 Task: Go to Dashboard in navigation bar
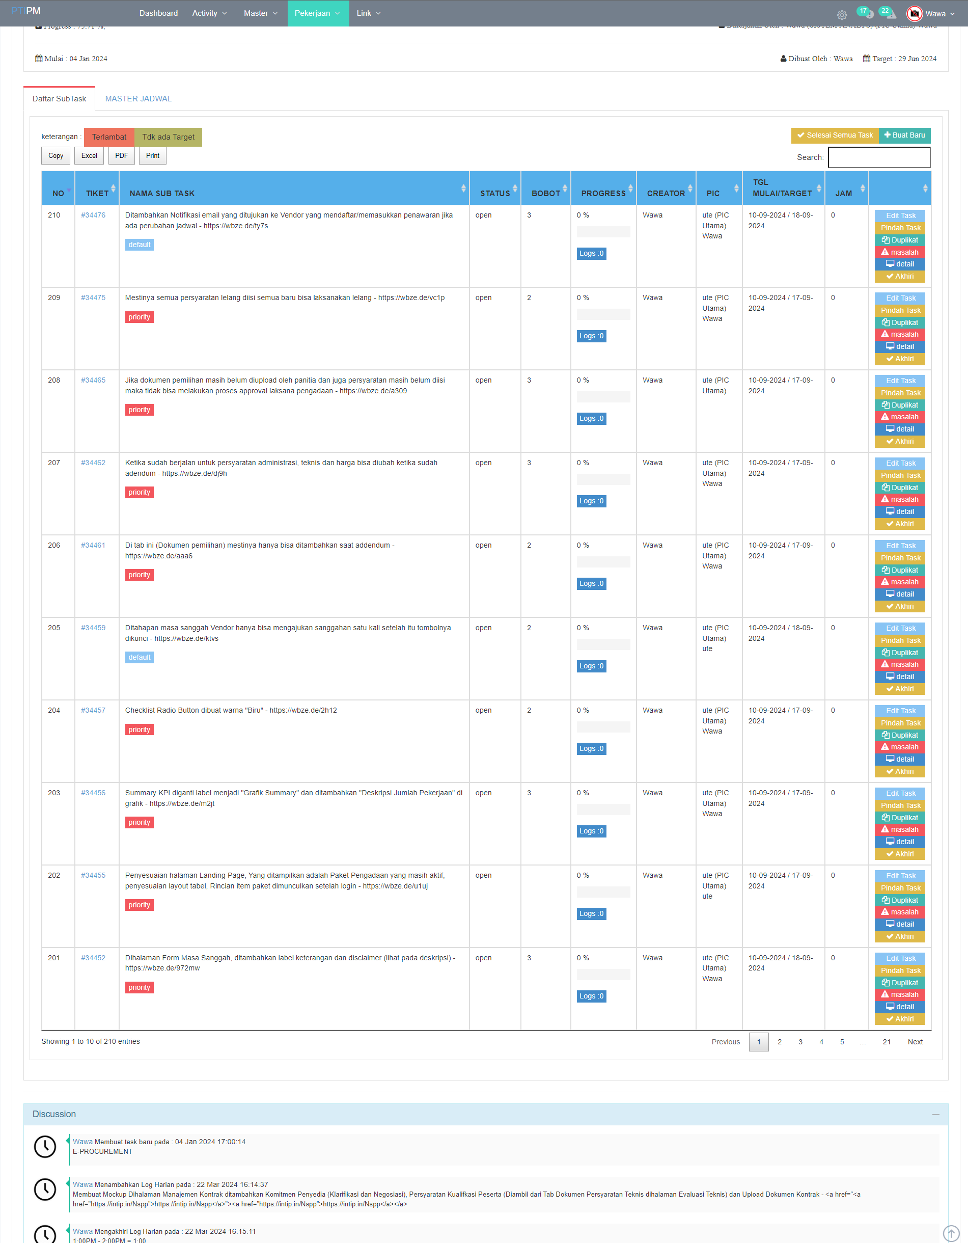click(x=158, y=13)
